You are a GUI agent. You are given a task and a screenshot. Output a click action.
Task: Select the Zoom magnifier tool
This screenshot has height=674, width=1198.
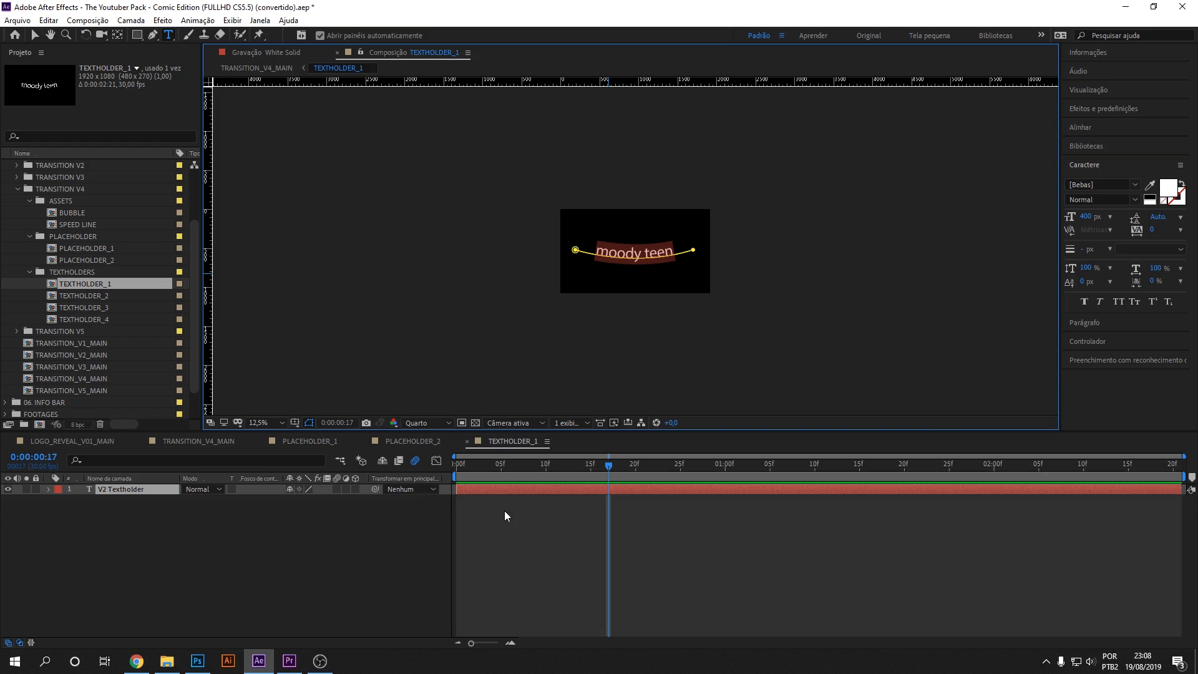coord(66,35)
